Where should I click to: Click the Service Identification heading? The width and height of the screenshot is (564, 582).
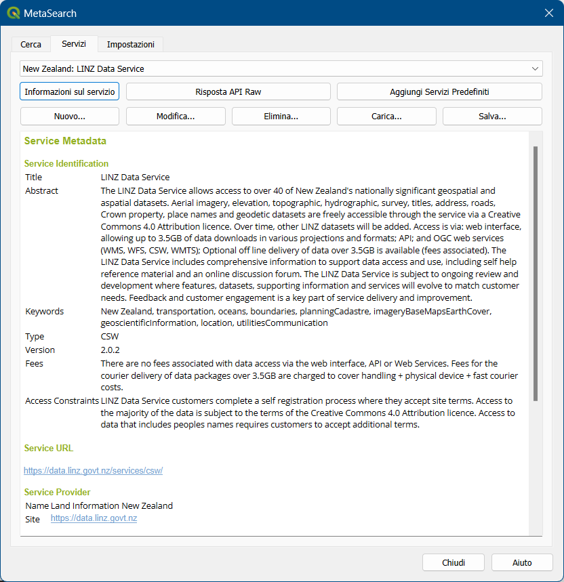[66, 164]
